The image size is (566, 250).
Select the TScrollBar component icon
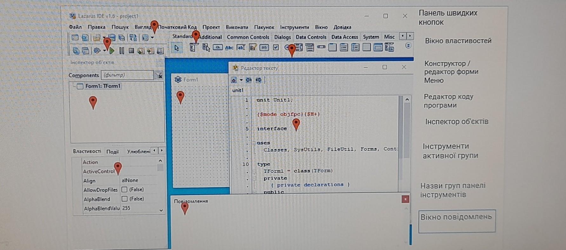point(321,47)
